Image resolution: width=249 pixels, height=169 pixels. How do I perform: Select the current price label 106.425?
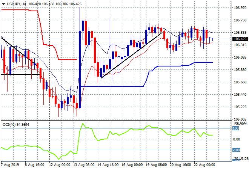(240, 39)
